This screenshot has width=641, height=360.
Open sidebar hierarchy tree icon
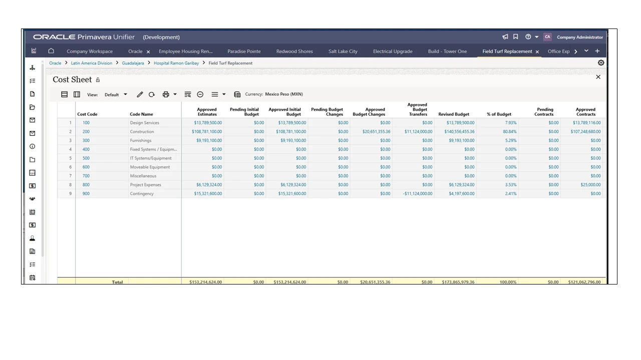[33, 67]
